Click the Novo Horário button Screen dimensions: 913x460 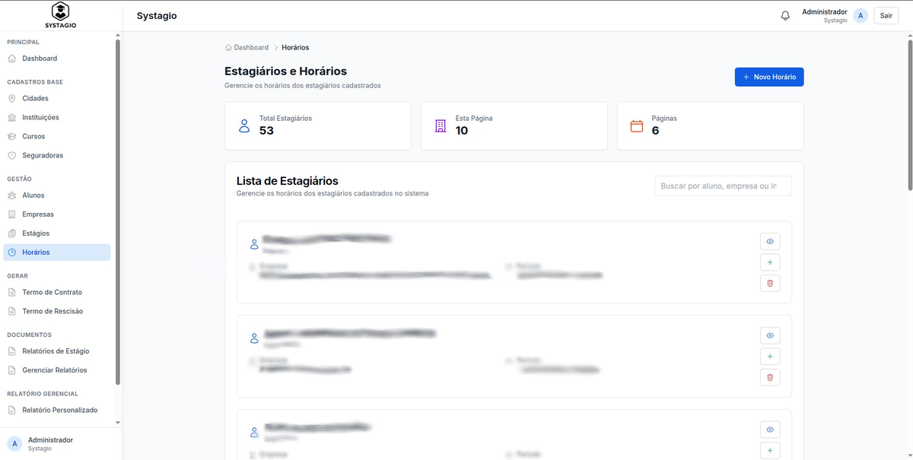[x=768, y=77]
